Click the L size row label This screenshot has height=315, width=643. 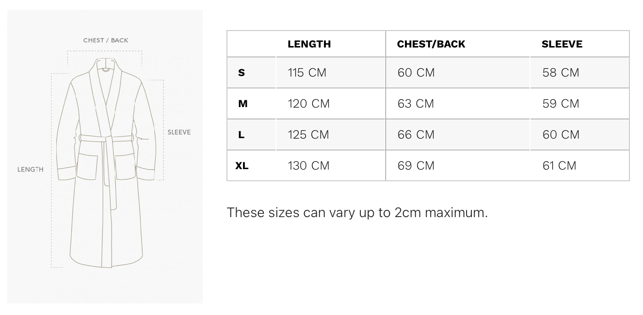[x=241, y=135]
